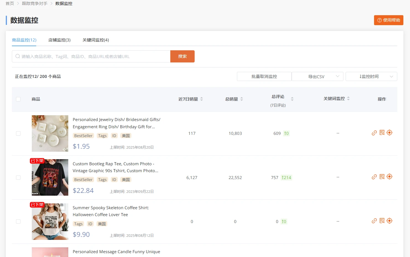Click the 美国 tag on Personalized Jewelry Dish
The width and height of the screenshot is (410, 257).
click(x=126, y=136)
